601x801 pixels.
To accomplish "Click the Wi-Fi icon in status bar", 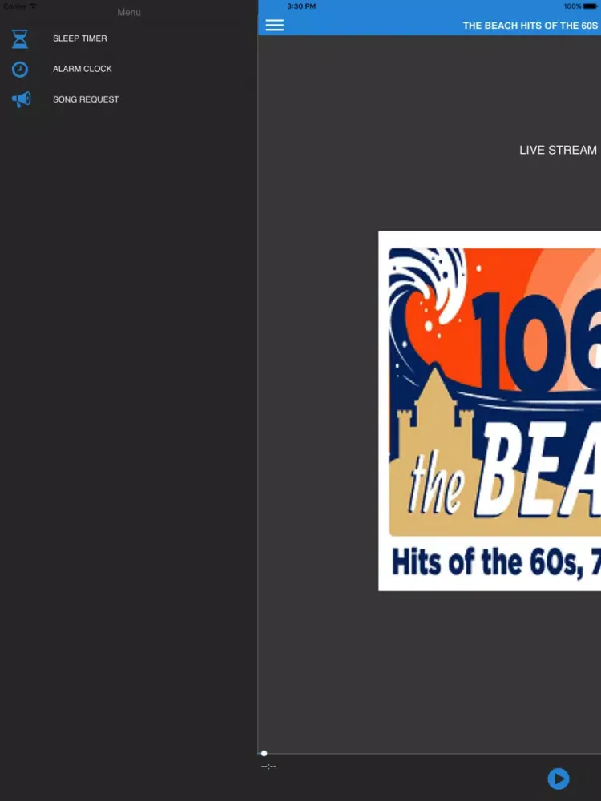I will tap(33, 6).
